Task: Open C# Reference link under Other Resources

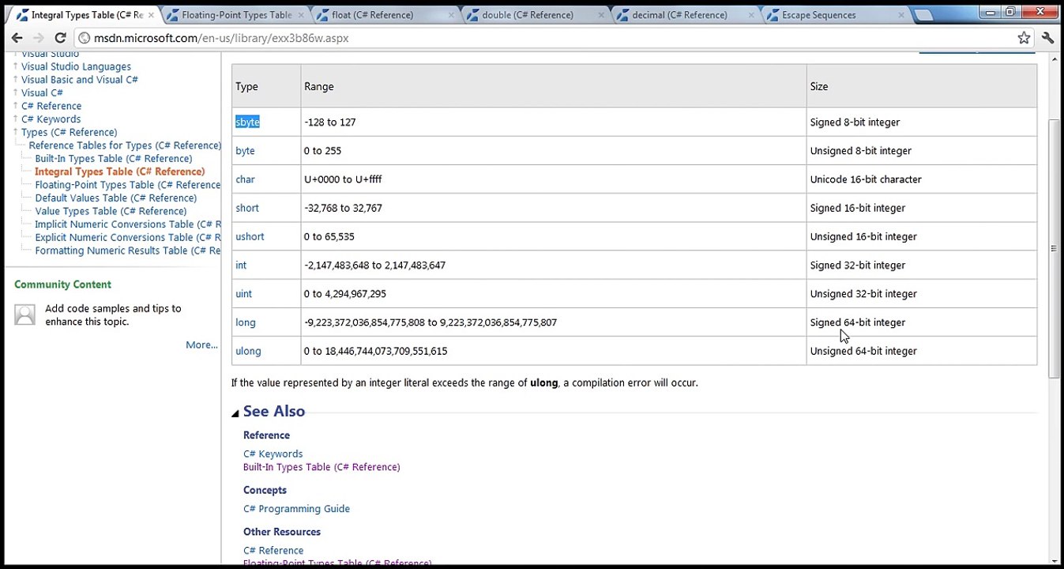Action: (273, 551)
